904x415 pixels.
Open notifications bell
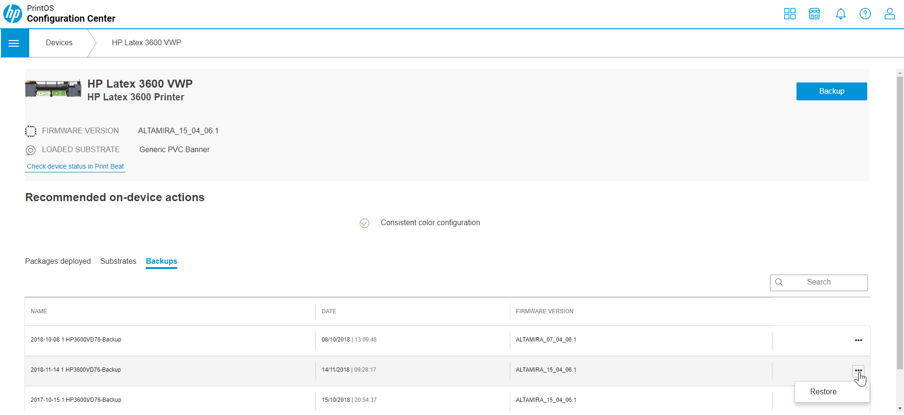(841, 14)
